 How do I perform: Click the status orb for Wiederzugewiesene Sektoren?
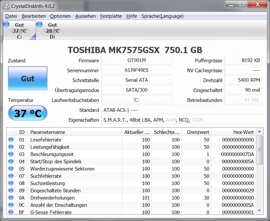(x=11, y=169)
